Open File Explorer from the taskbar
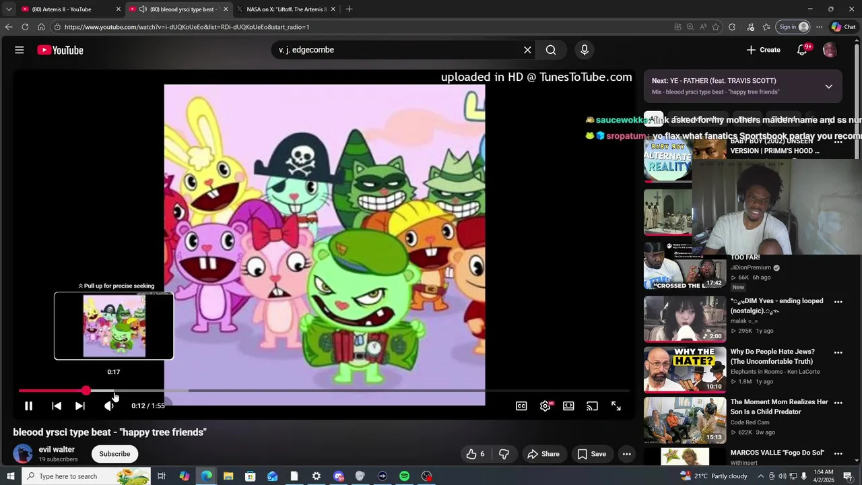 228,476
